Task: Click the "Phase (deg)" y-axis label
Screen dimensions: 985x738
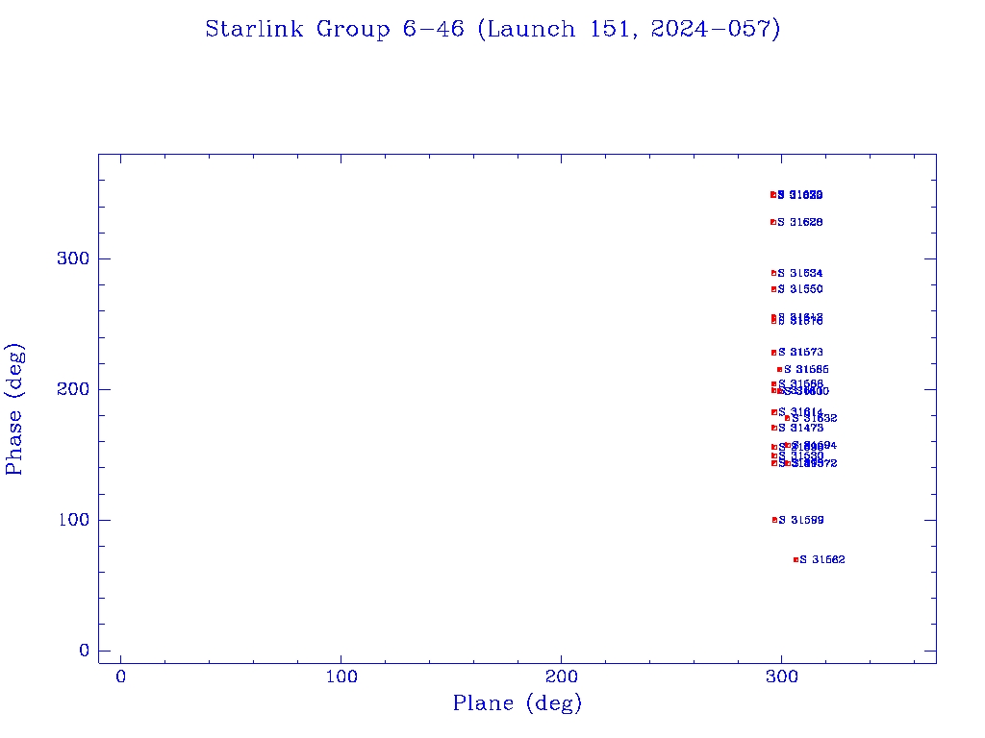Action: 13,409
